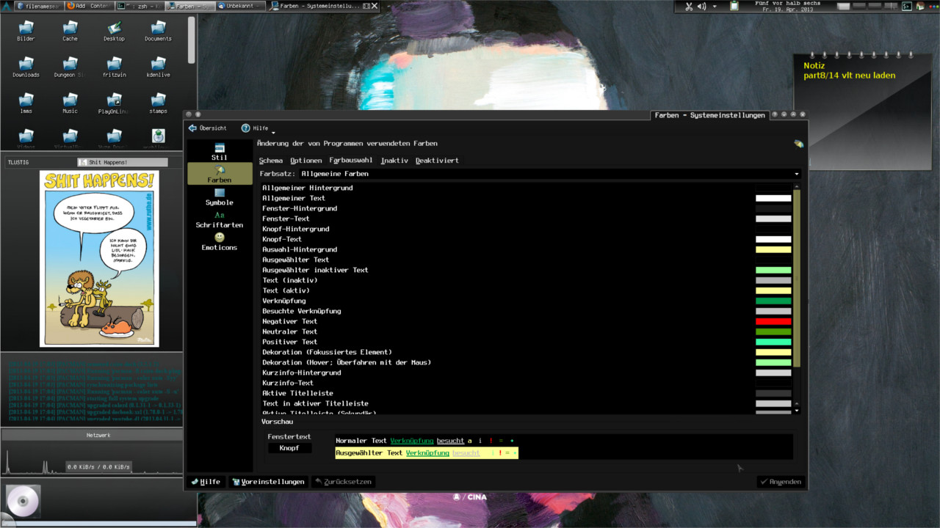Select the Ausgewählter inaktiver Text row

tap(527, 270)
